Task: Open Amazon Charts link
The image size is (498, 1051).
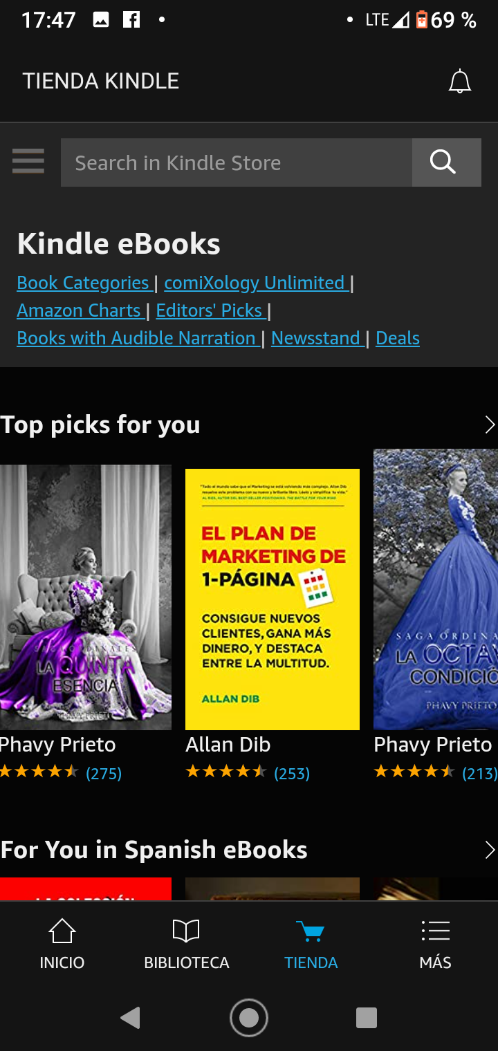Action: click(x=79, y=310)
